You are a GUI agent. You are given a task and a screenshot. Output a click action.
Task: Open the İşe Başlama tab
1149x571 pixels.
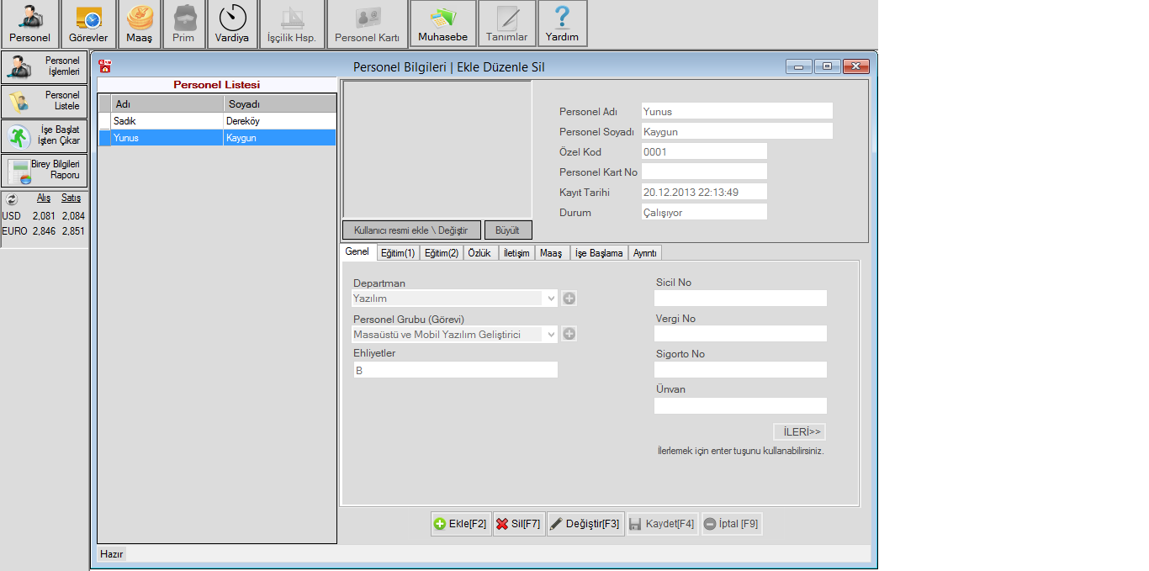pyautogui.click(x=598, y=253)
